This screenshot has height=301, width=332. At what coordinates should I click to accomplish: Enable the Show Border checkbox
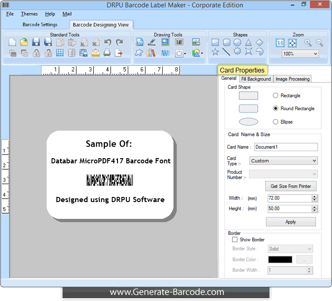click(235, 240)
